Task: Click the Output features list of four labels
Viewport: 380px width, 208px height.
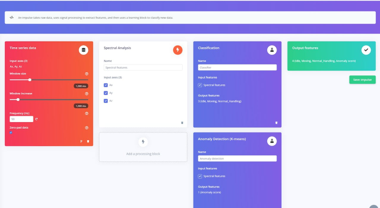Action: click(324, 61)
